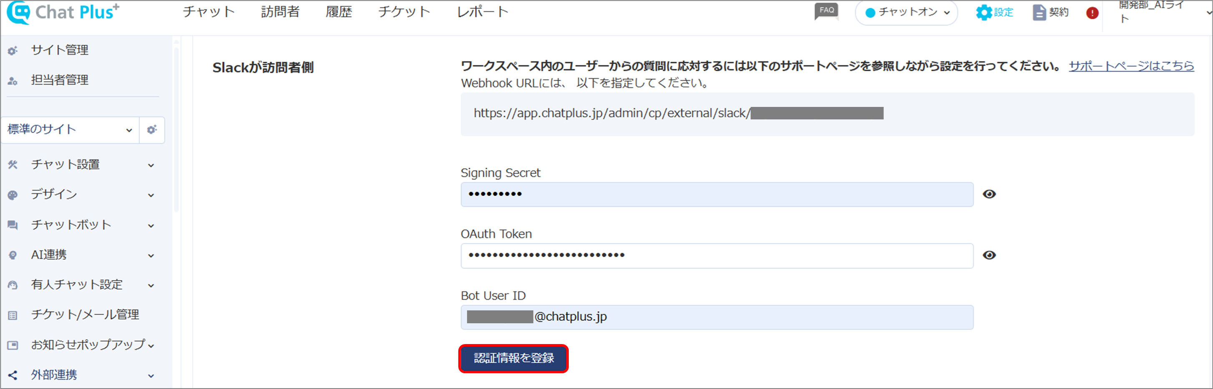
Task: Click the 契約 label in header
Action: [x=1059, y=12]
